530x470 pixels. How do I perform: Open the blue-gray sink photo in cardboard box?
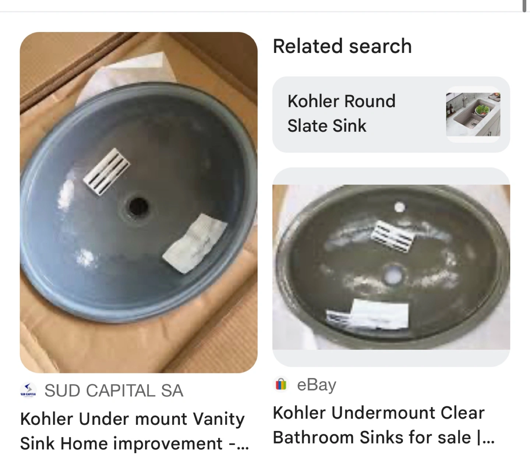[x=138, y=203]
